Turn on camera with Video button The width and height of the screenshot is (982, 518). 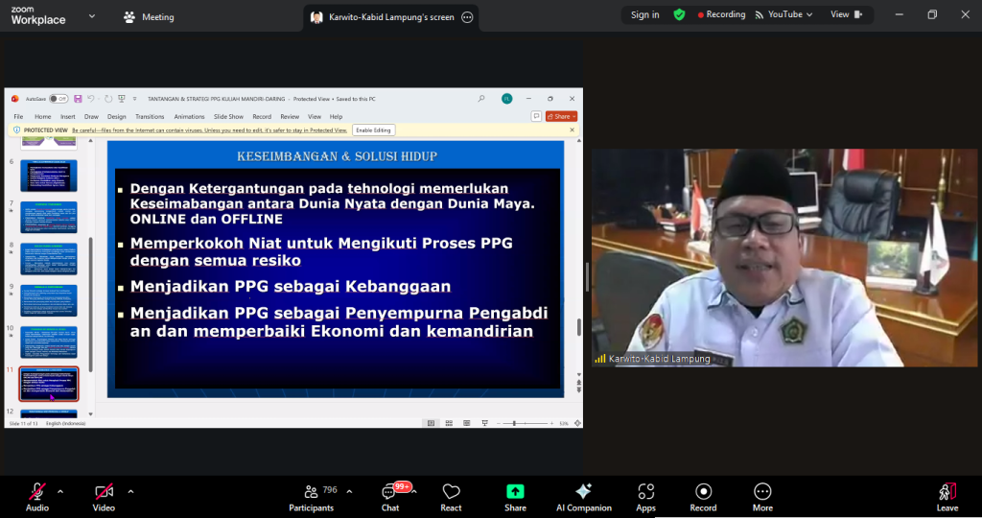coord(104,496)
